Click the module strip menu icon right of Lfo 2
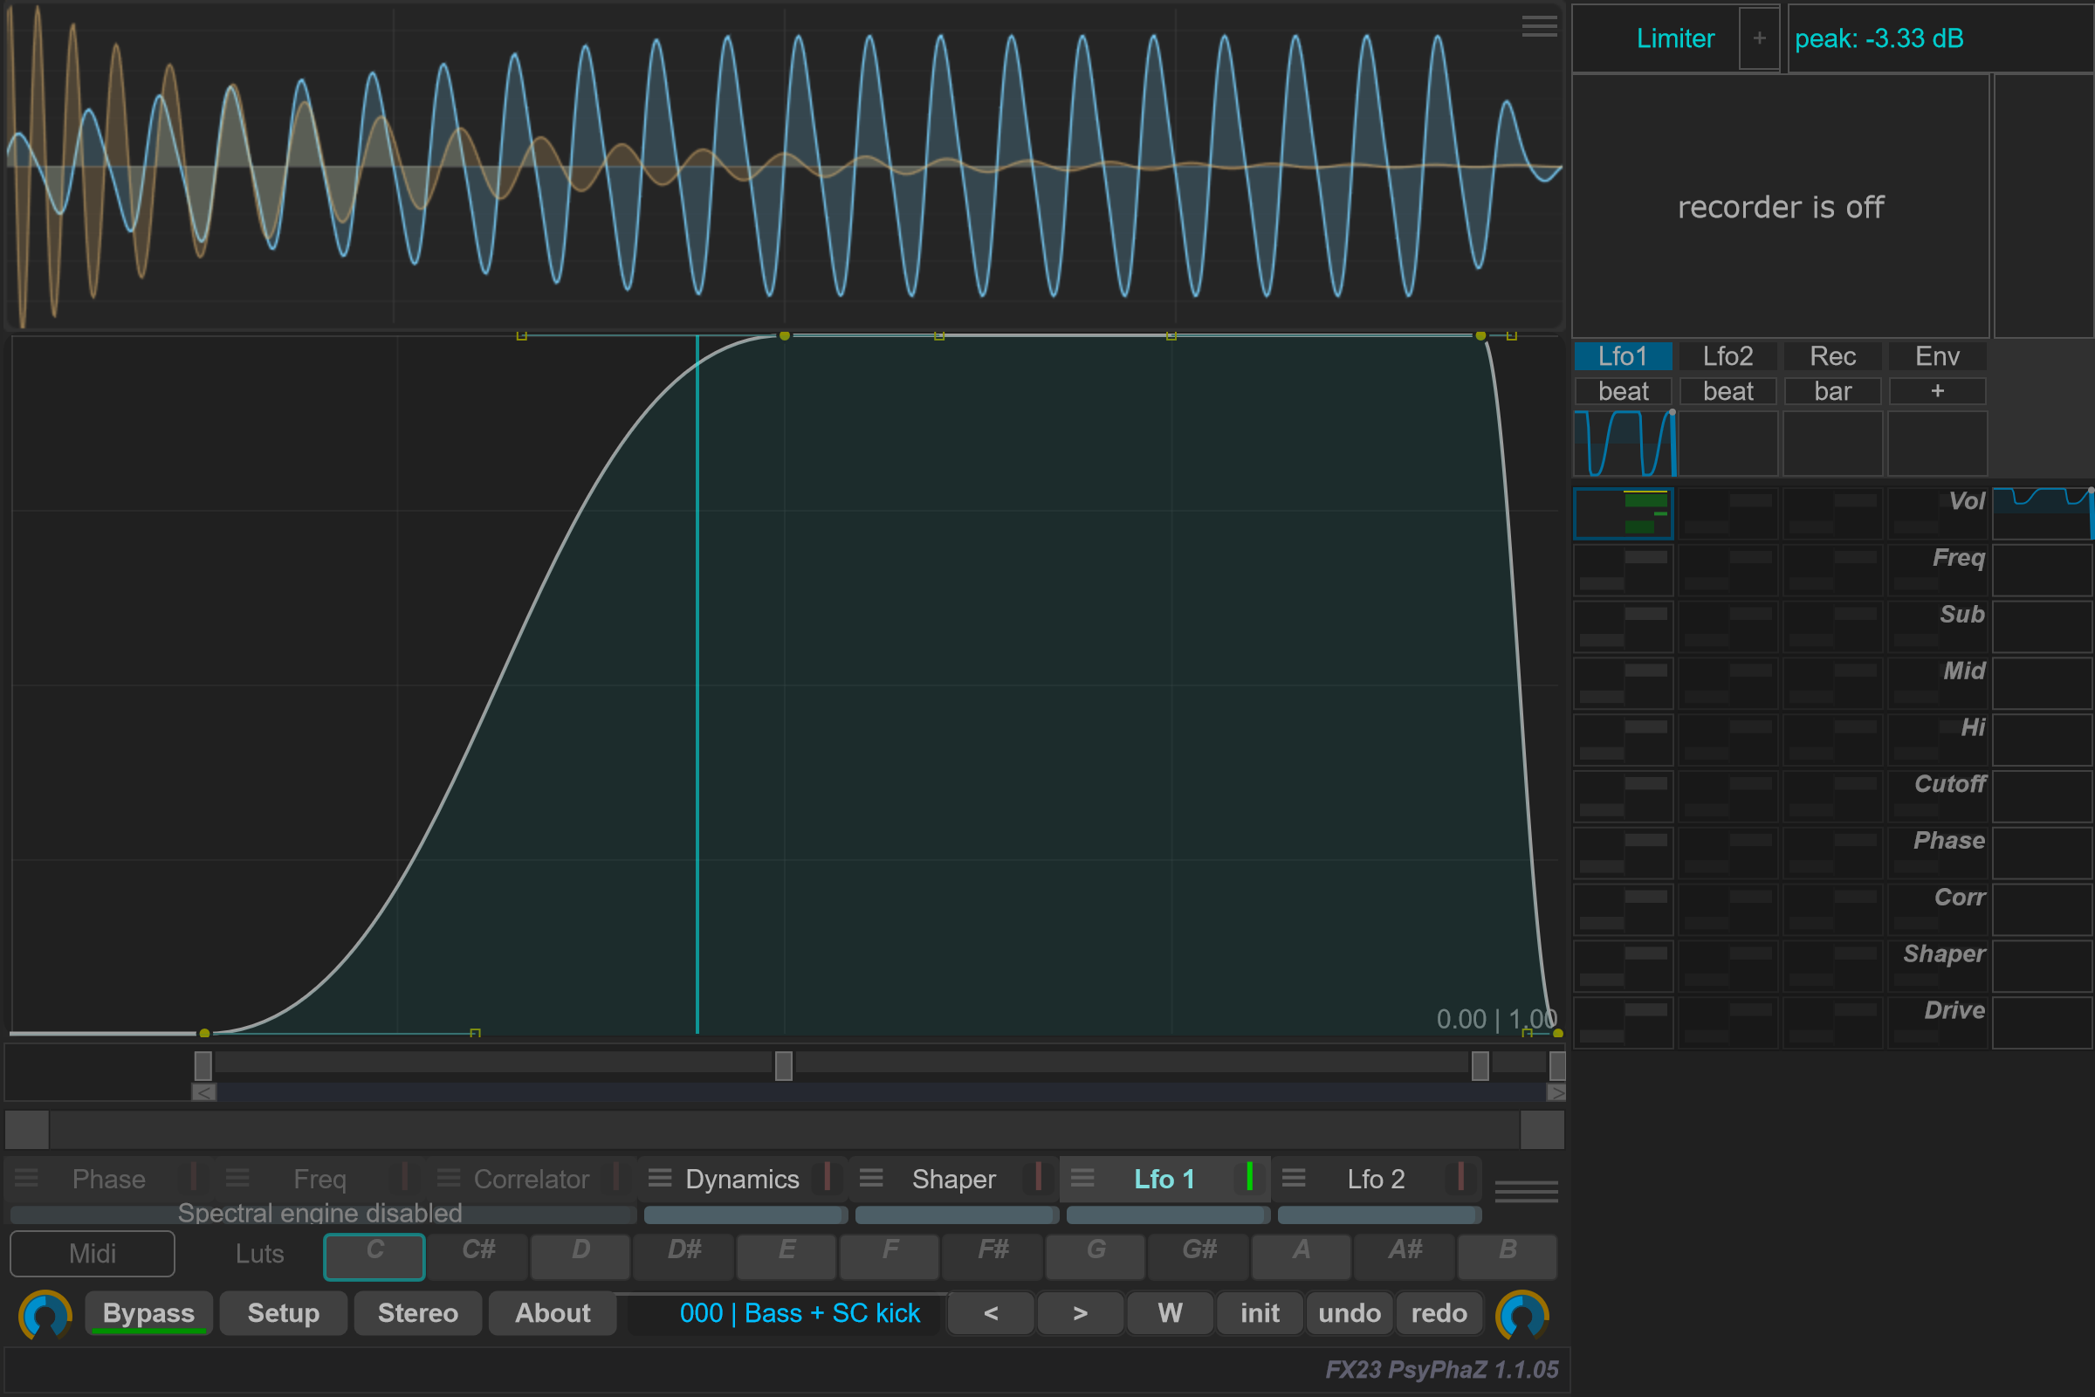The image size is (2095, 1397). coord(1526,1191)
